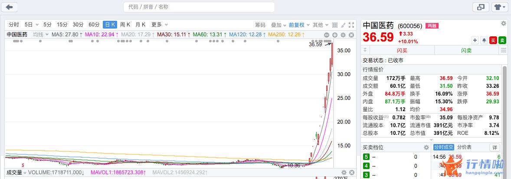Select the drawing brush tool
The height and width of the screenshot is (179, 511).
pyautogui.click(x=343, y=25)
